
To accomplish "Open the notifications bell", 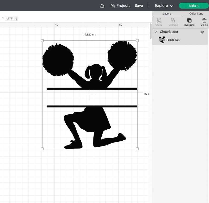I will 102,6.
